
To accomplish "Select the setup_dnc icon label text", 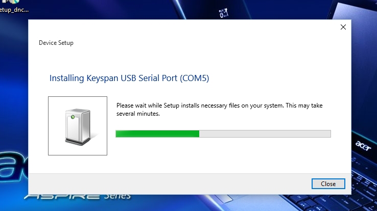I will click(x=14, y=10).
